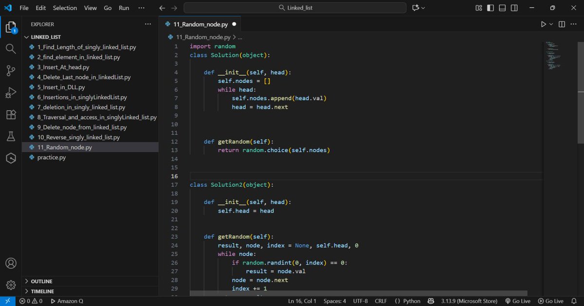Screen dimensions: 584x306
Task: Open the Run menu
Action: (x=124, y=8)
